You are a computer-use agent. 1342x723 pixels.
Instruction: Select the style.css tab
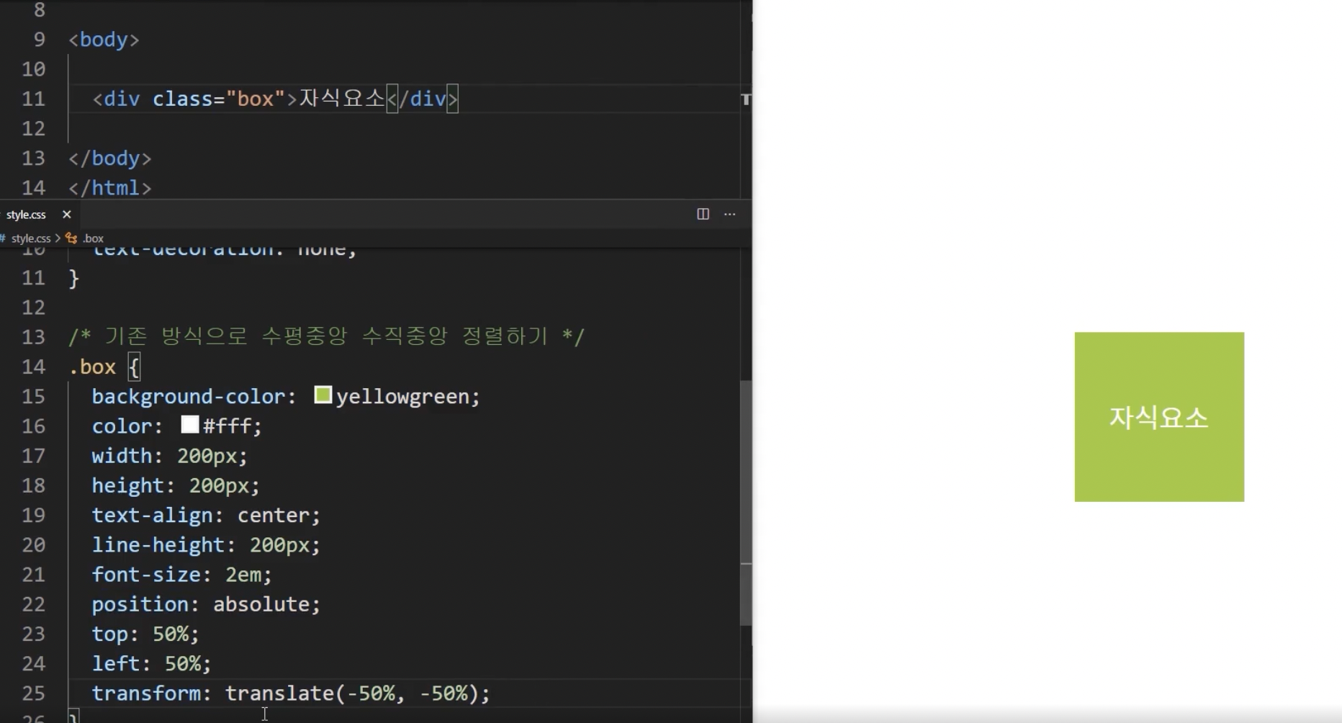[x=27, y=215]
